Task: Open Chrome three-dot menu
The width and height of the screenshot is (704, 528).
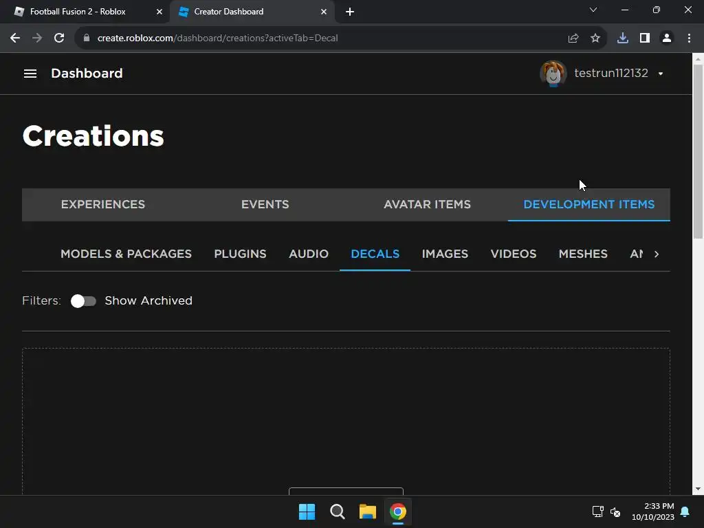Action: (x=689, y=38)
